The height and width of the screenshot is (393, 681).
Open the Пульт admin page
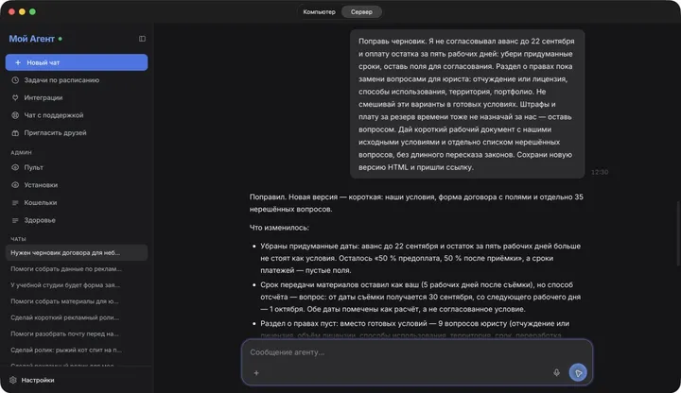pyautogui.click(x=77, y=167)
